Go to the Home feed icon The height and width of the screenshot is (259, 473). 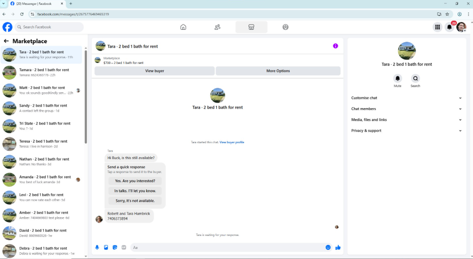click(183, 27)
